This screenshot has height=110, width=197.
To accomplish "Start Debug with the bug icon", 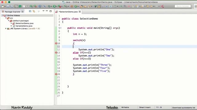I will click(49, 6).
